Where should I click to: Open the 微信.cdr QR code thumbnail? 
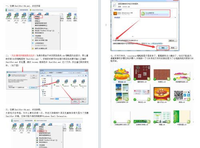182,95
